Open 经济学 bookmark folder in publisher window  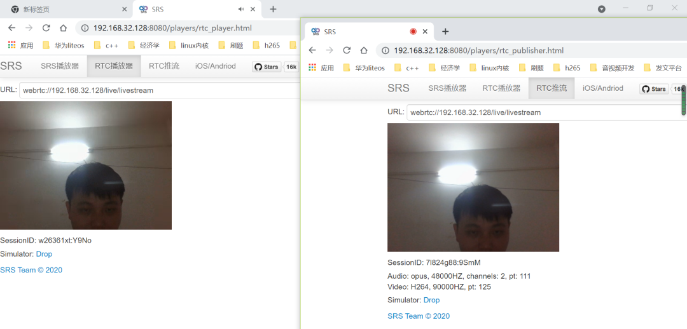click(x=445, y=68)
